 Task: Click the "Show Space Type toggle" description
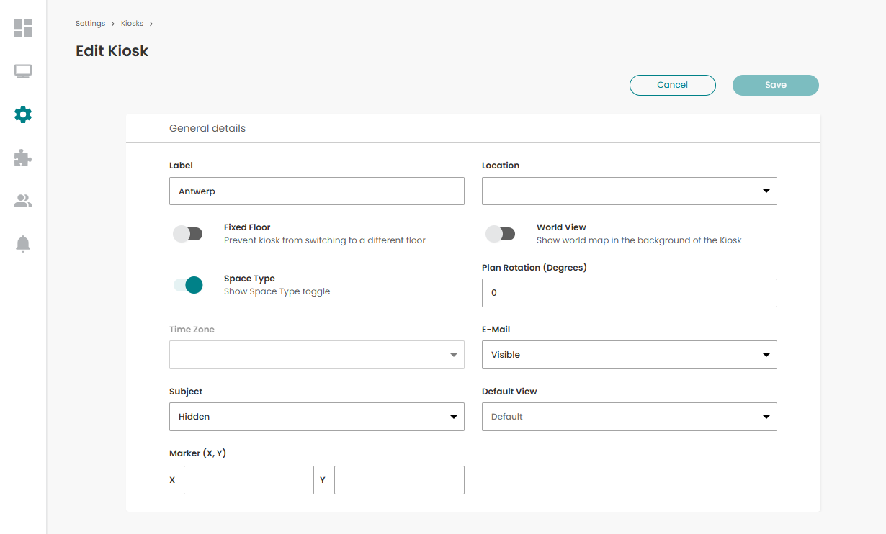[277, 291]
